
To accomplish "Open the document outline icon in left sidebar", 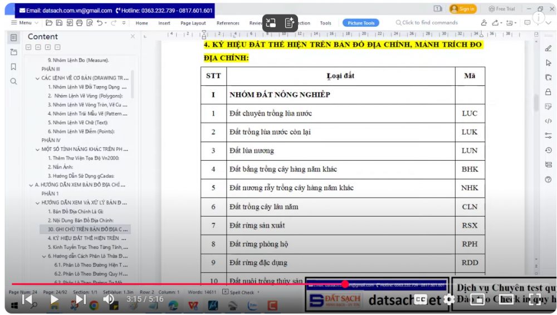I will 13,38.
